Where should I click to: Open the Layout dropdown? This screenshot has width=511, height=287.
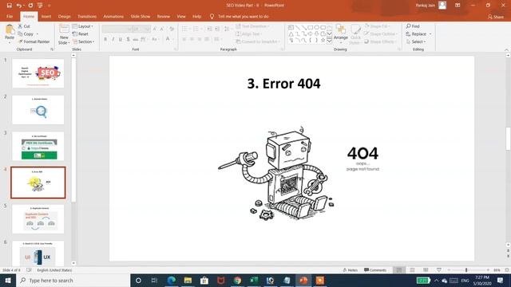(x=83, y=26)
